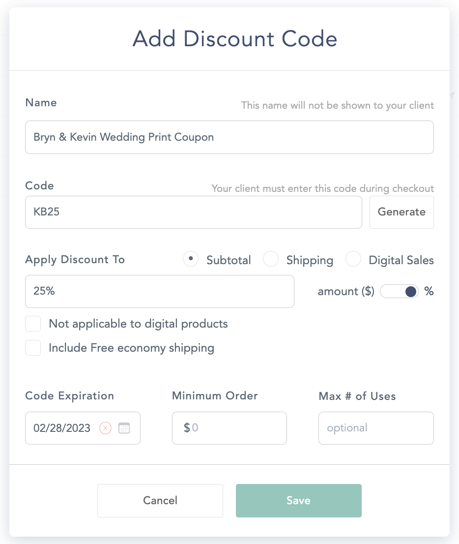Click the % label beside the switch
The height and width of the screenshot is (544, 459).
pos(429,291)
